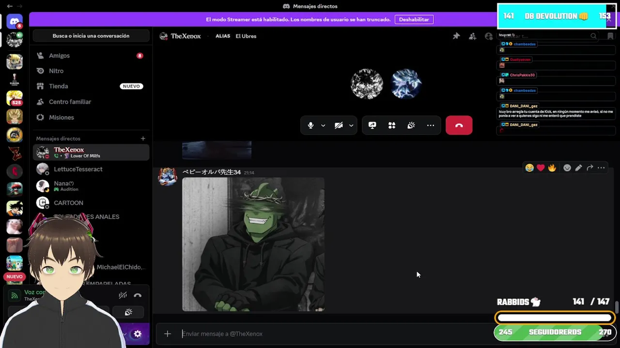Open the Mario mushroom server icon
Image resolution: width=620 pixels, height=348 pixels.
pos(15,189)
